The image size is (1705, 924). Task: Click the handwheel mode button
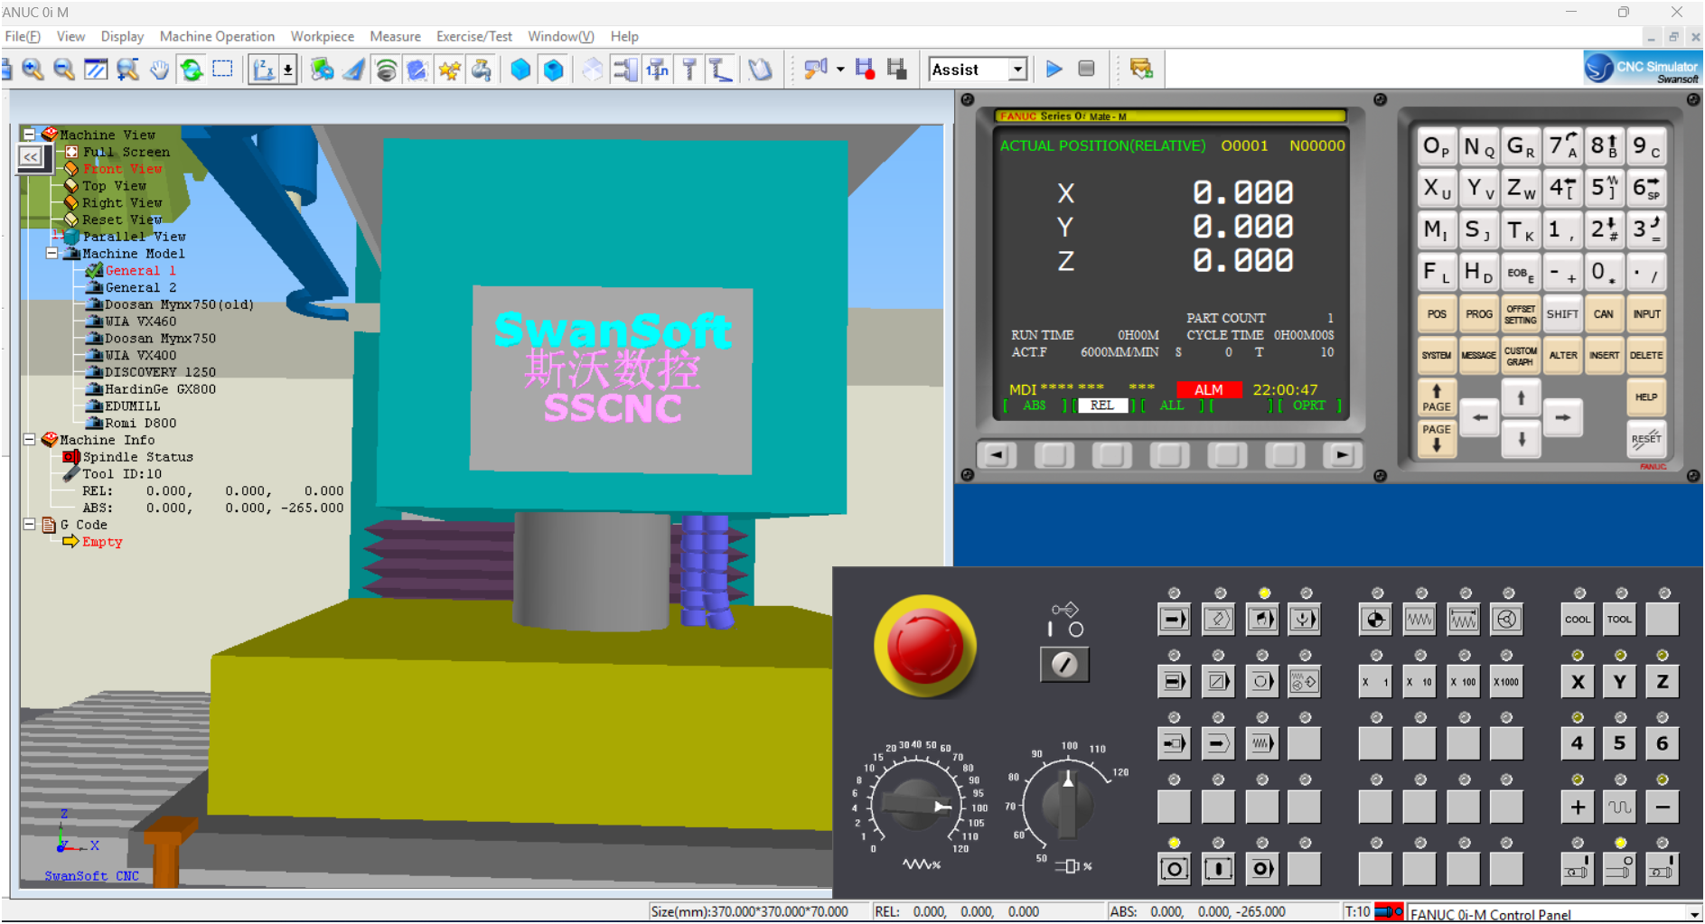[1507, 620]
